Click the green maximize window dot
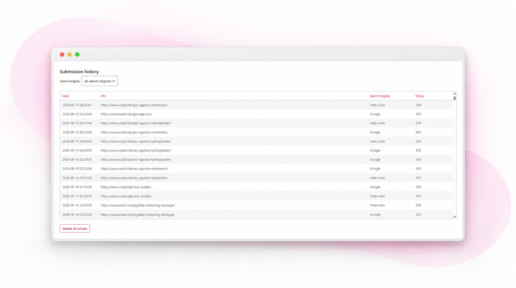Screen dimensions: 516x288 tap(77, 55)
